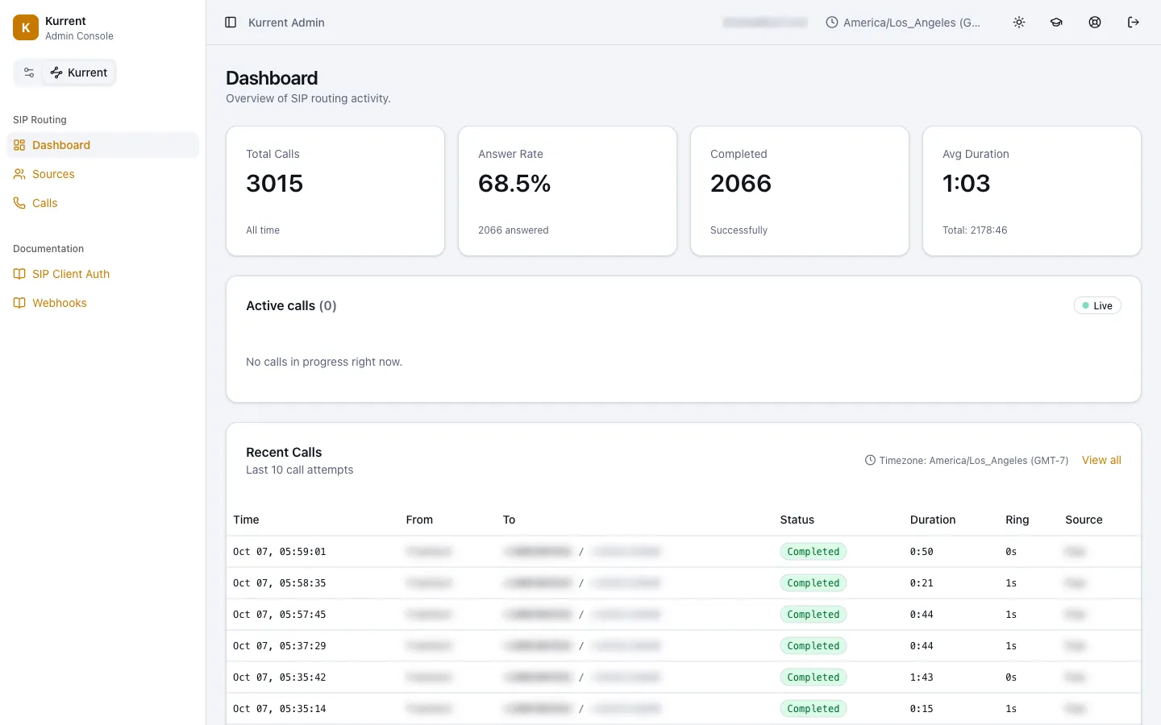
Task: Open the graduation cap tutorial icon
Action: [1056, 23]
